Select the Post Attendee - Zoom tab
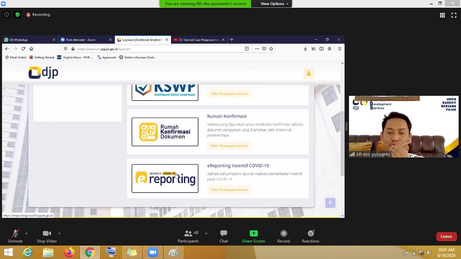Viewport: 461px width, 259px height. [83, 40]
